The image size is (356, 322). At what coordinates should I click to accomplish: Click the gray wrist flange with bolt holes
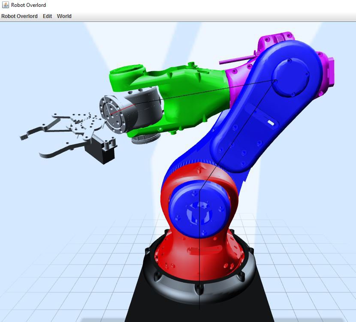tap(112, 114)
